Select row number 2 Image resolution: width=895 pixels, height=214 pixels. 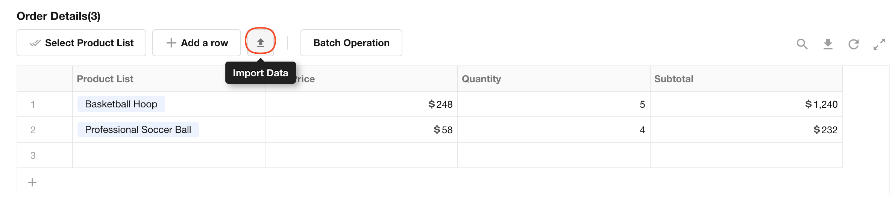pyautogui.click(x=33, y=130)
